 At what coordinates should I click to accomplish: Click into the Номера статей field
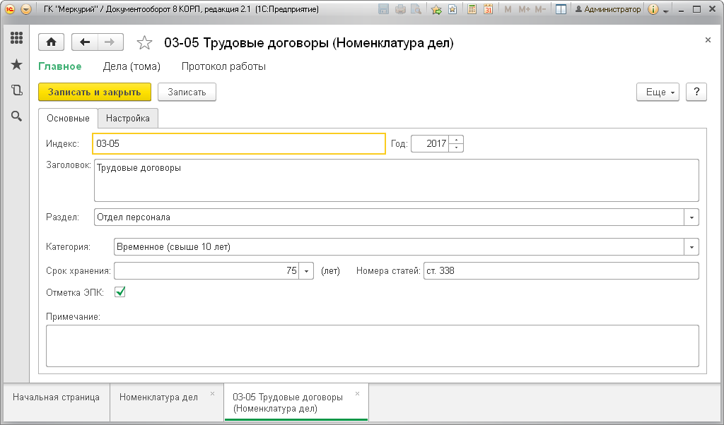561,271
